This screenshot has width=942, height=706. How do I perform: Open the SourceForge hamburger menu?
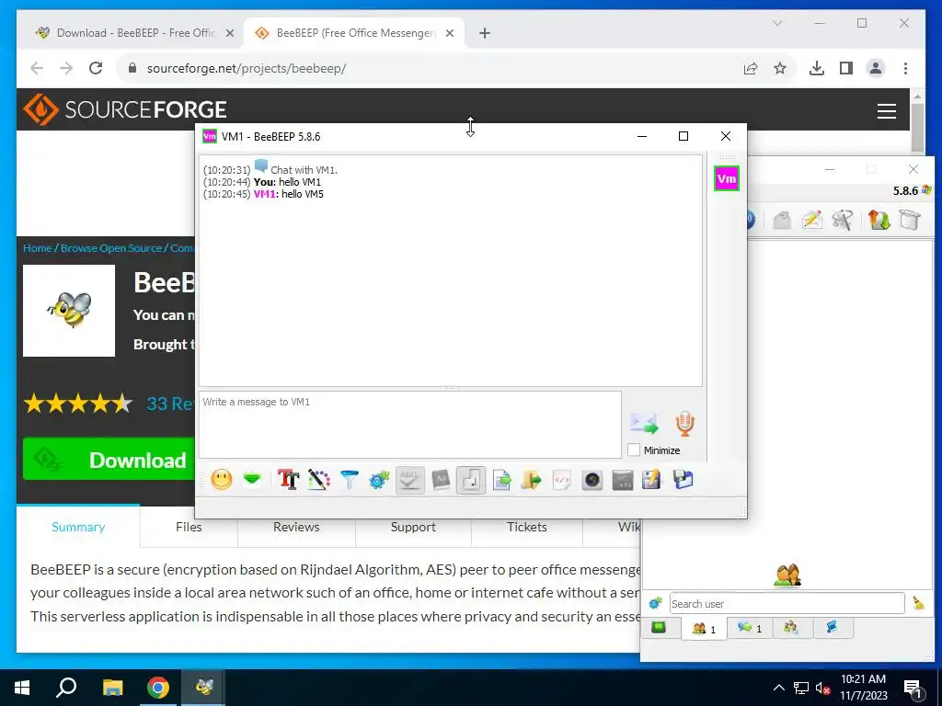coord(887,111)
